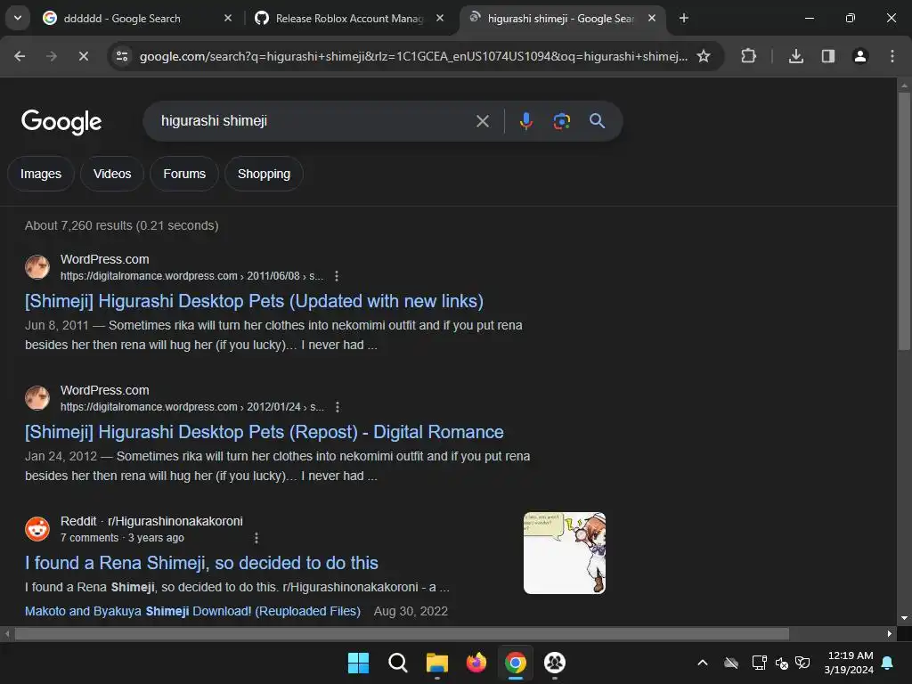
Task: Open the Windows Start menu
Action: (x=358, y=663)
